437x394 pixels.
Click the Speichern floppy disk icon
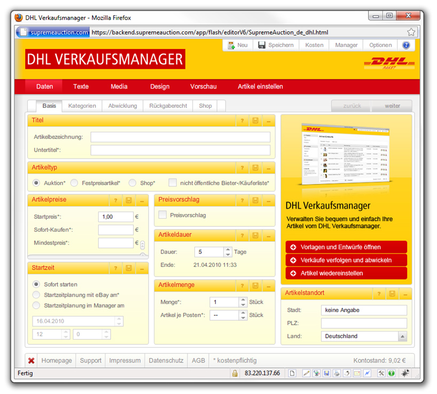click(x=261, y=45)
